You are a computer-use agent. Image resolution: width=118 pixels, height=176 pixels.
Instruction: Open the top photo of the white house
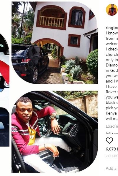pos(55,43)
